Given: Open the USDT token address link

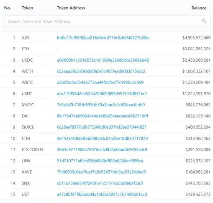Looking at the screenshot, I should [102, 94].
